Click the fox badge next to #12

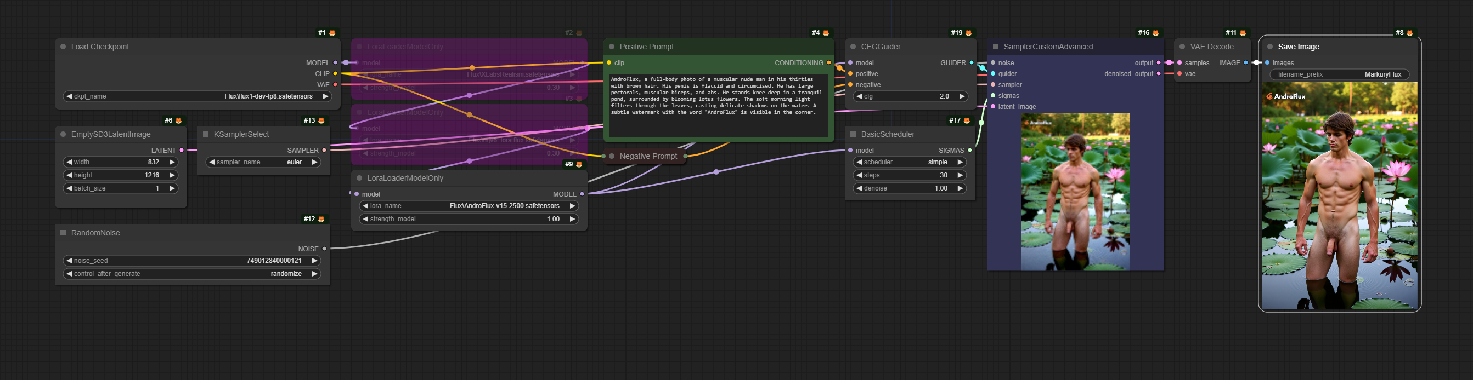[321, 220]
